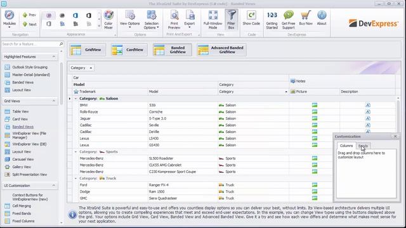Screen dimensions: 406x228
Task: Collapse the Category: Saloon group
Action: [x=75, y=99]
